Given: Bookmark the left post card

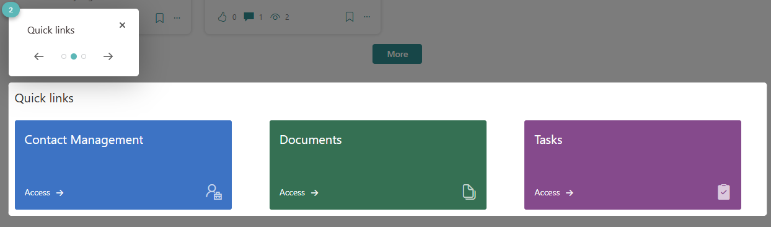Looking at the screenshot, I should pos(159,17).
